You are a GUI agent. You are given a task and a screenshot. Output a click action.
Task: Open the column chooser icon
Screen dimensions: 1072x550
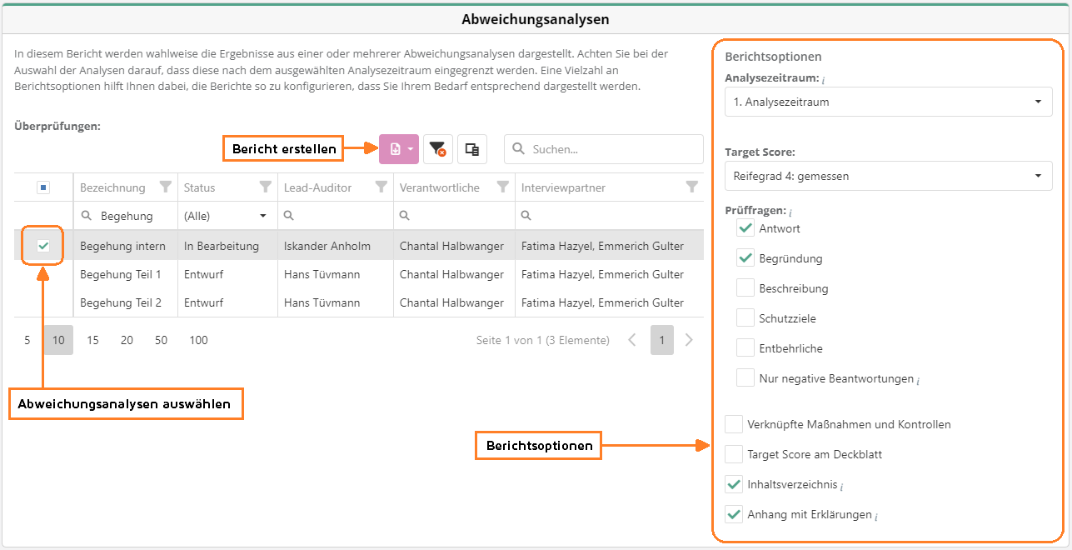click(x=471, y=149)
